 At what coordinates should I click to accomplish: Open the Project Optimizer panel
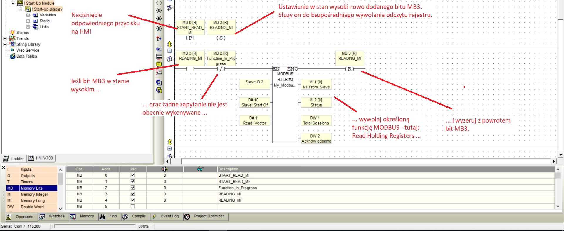point(206,217)
